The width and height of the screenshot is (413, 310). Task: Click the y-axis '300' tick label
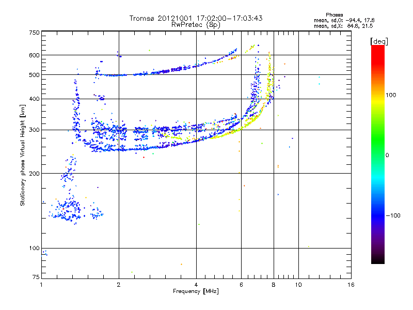34,130
